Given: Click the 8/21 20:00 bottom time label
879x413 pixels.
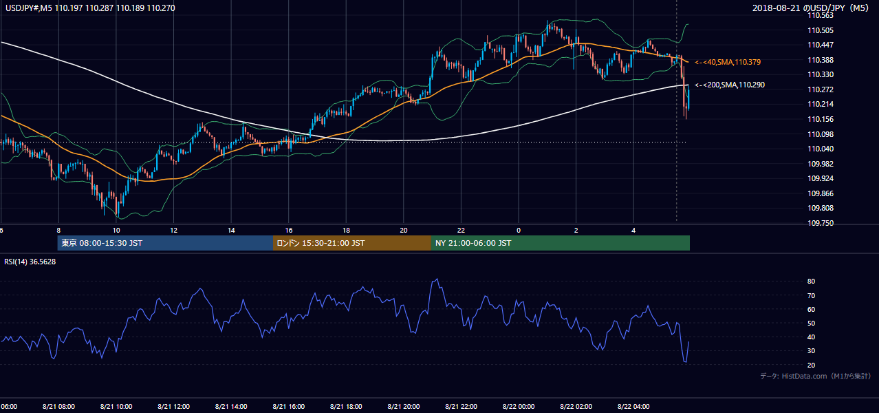Looking at the screenshot, I should [x=404, y=407].
